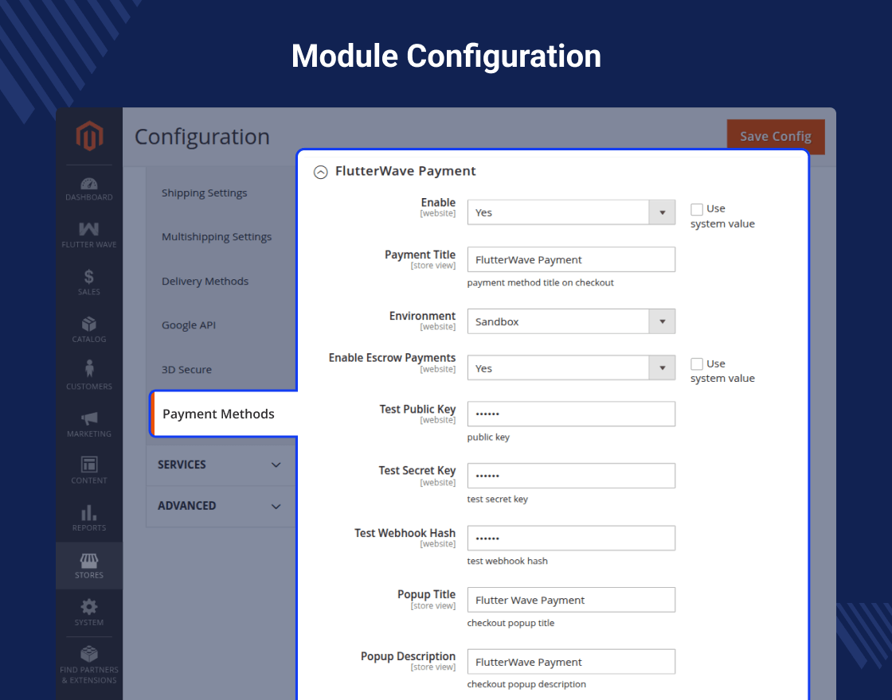
Task: Open the Enable Escrow Payments dropdown
Action: click(x=571, y=368)
